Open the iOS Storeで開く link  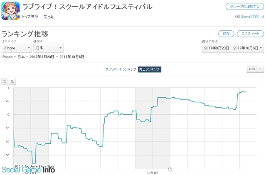pos(247,17)
